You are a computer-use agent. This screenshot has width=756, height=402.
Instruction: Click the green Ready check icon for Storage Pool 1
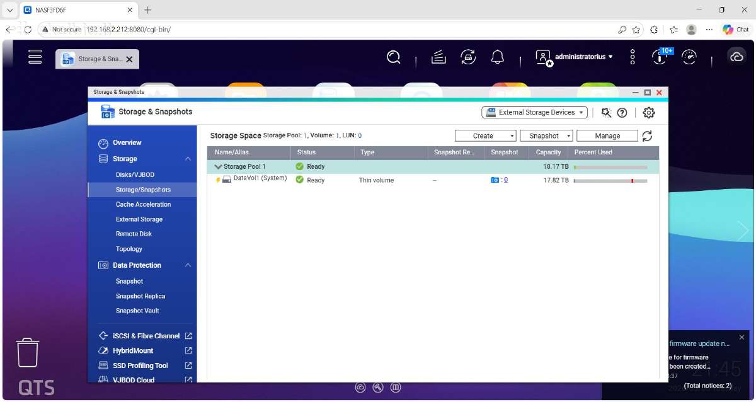coord(300,166)
